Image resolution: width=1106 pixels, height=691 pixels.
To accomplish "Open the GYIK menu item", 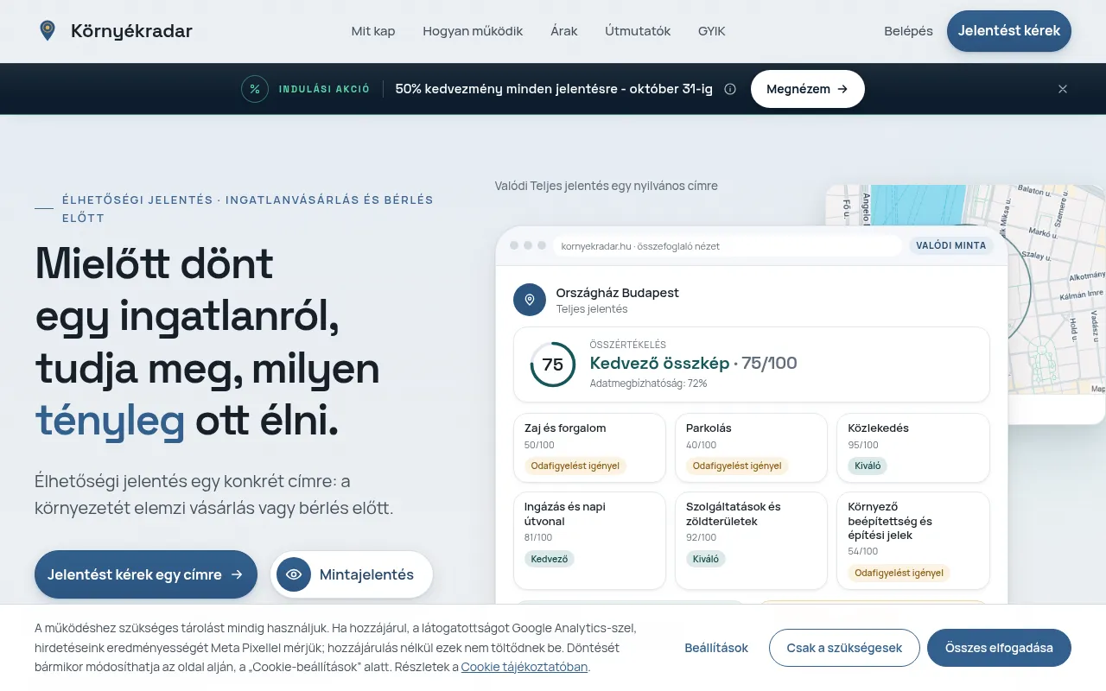I will 712,31.
